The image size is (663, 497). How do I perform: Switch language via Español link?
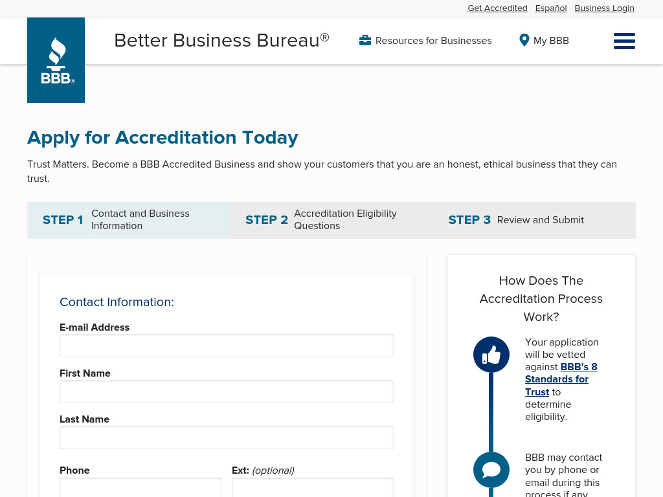[x=550, y=8]
